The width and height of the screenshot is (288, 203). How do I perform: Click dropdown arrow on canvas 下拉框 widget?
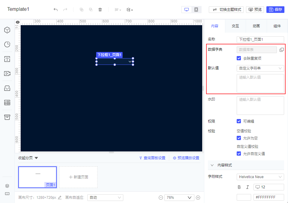pyautogui.click(x=130, y=61)
